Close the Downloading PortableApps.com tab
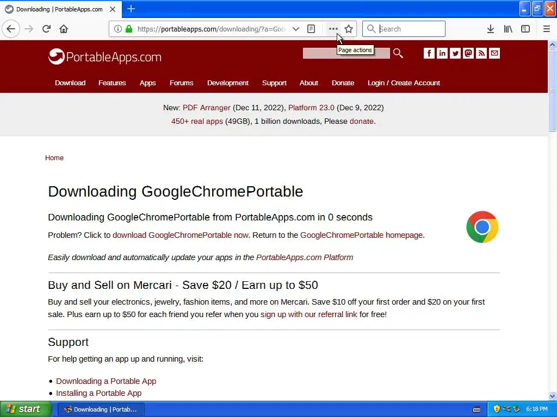The height and width of the screenshot is (417, 557). [x=113, y=9]
